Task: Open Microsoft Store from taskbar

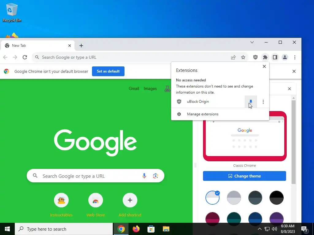Action: (151, 229)
